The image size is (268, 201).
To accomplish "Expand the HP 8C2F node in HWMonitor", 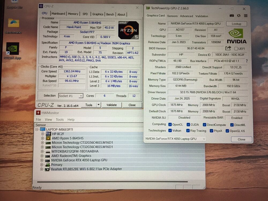I will (x=43, y=134).
